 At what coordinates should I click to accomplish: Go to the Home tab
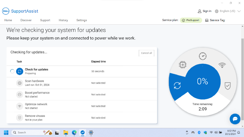8,20
